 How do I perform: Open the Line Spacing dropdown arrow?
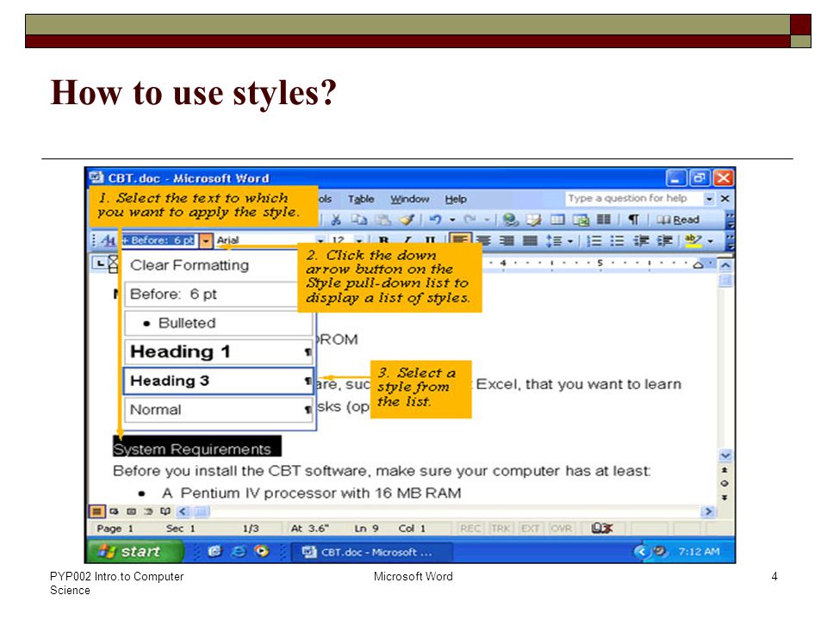pyautogui.click(x=570, y=241)
